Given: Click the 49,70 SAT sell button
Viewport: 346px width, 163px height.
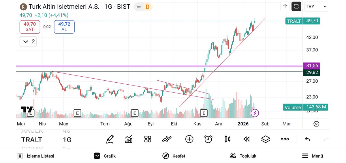Looking at the screenshot, I should point(30,27).
